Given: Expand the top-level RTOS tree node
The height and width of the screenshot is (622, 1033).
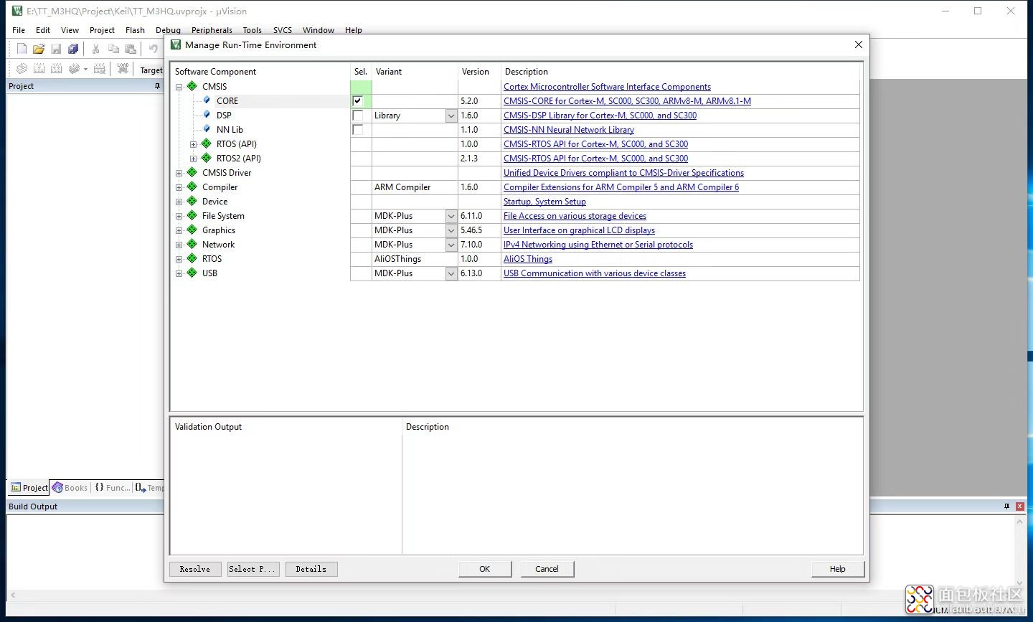Looking at the screenshot, I should coord(179,259).
